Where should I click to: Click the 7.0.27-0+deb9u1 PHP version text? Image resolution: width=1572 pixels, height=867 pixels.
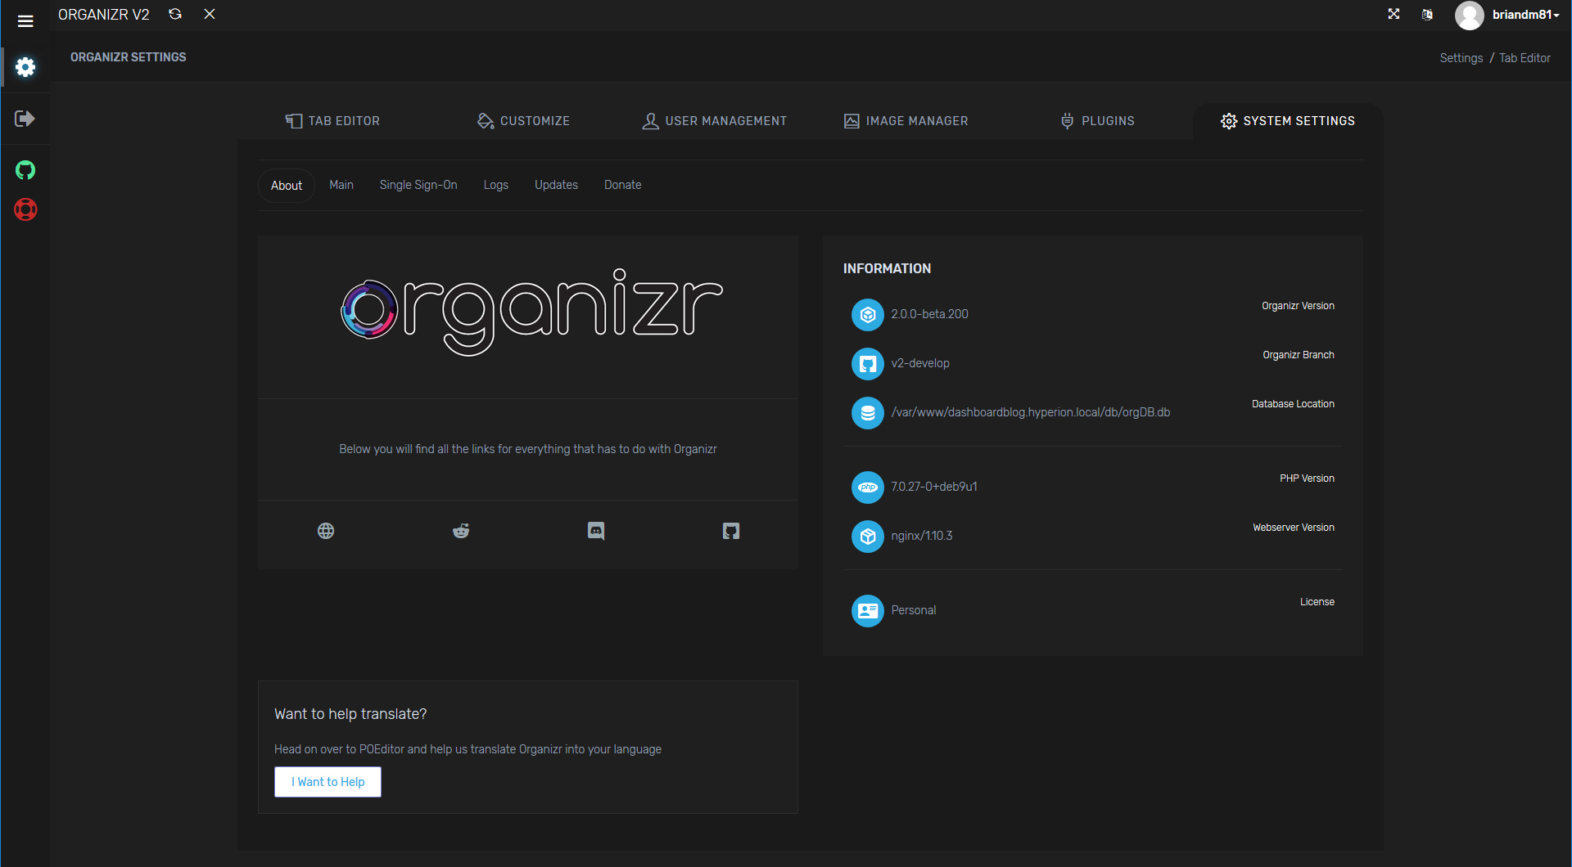(x=934, y=487)
